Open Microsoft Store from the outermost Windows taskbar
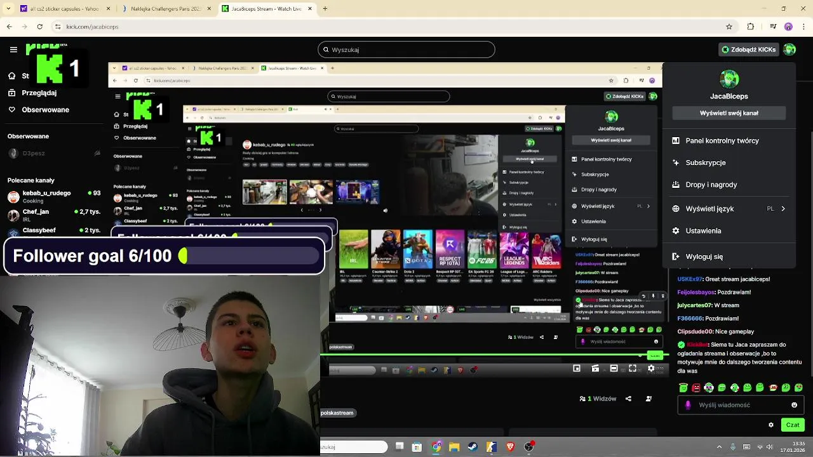 point(417,447)
